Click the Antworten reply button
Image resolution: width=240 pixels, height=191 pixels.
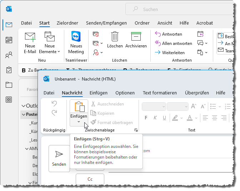[169, 34]
